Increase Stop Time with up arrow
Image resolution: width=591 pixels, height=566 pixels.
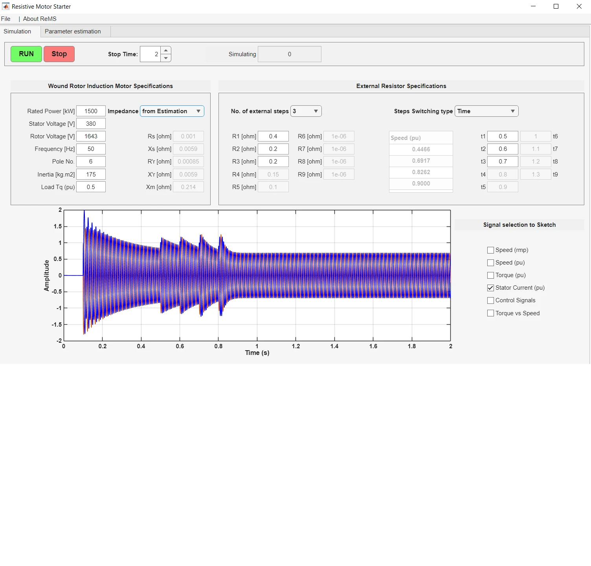click(166, 50)
